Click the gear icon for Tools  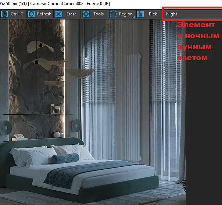[x=86, y=14]
